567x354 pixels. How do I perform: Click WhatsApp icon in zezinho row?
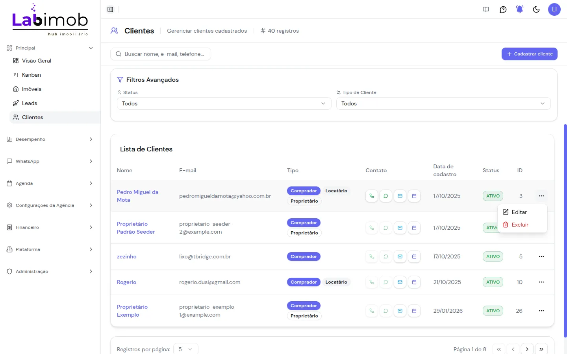(x=386, y=256)
